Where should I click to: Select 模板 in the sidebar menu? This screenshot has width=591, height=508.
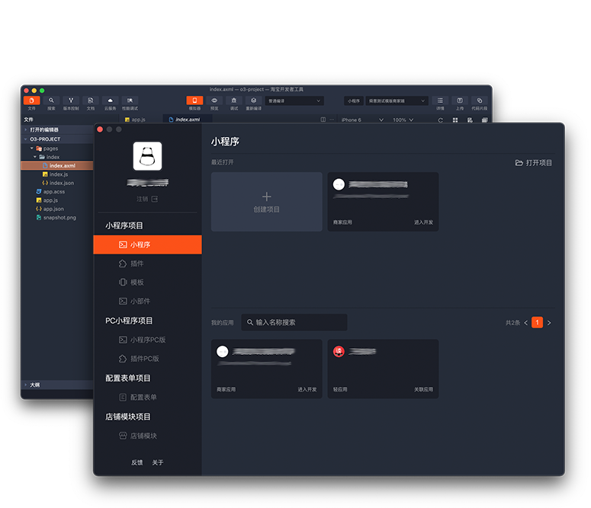tap(147, 283)
